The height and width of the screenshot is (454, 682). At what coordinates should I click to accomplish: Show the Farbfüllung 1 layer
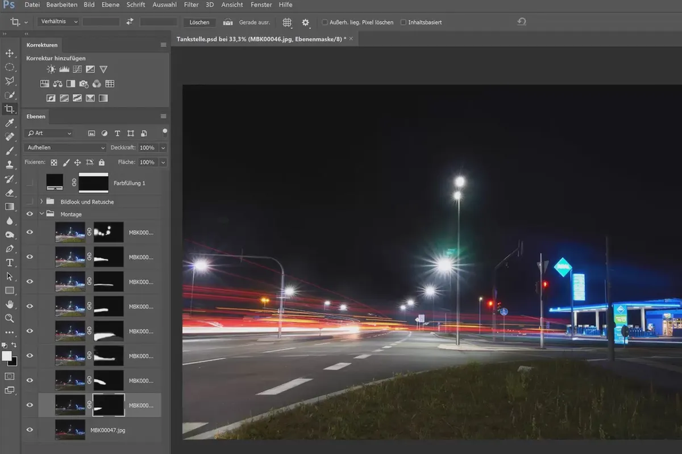pyautogui.click(x=30, y=183)
